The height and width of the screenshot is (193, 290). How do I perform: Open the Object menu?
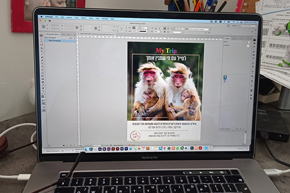(83, 17)
